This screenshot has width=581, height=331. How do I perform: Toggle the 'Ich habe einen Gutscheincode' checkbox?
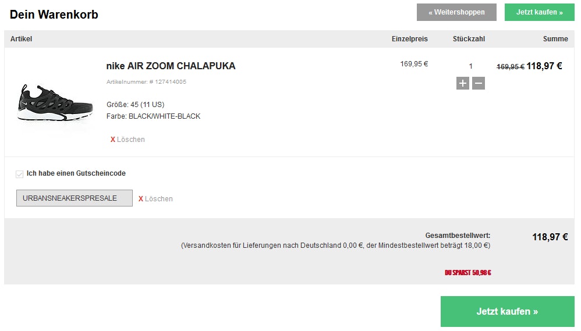(20, 174)
